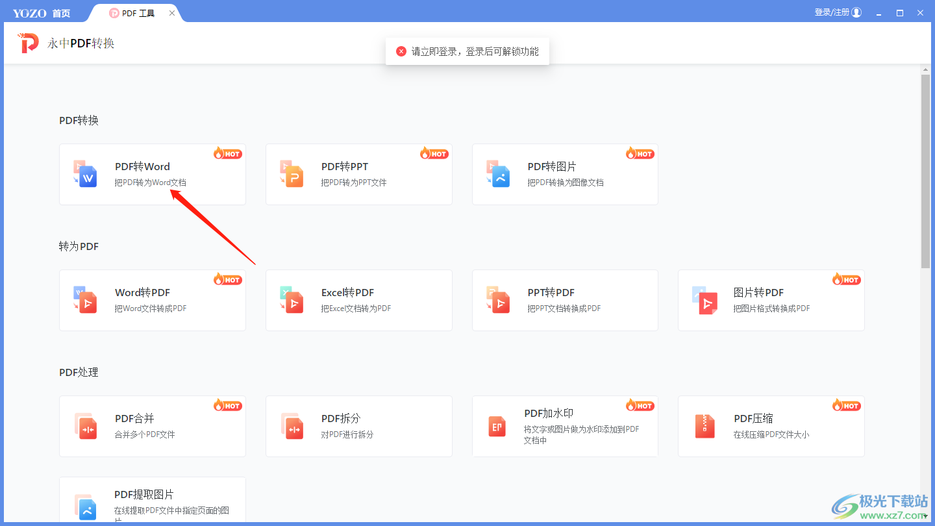Click the red error icon in login notice
935x526 pixels.
401,51
